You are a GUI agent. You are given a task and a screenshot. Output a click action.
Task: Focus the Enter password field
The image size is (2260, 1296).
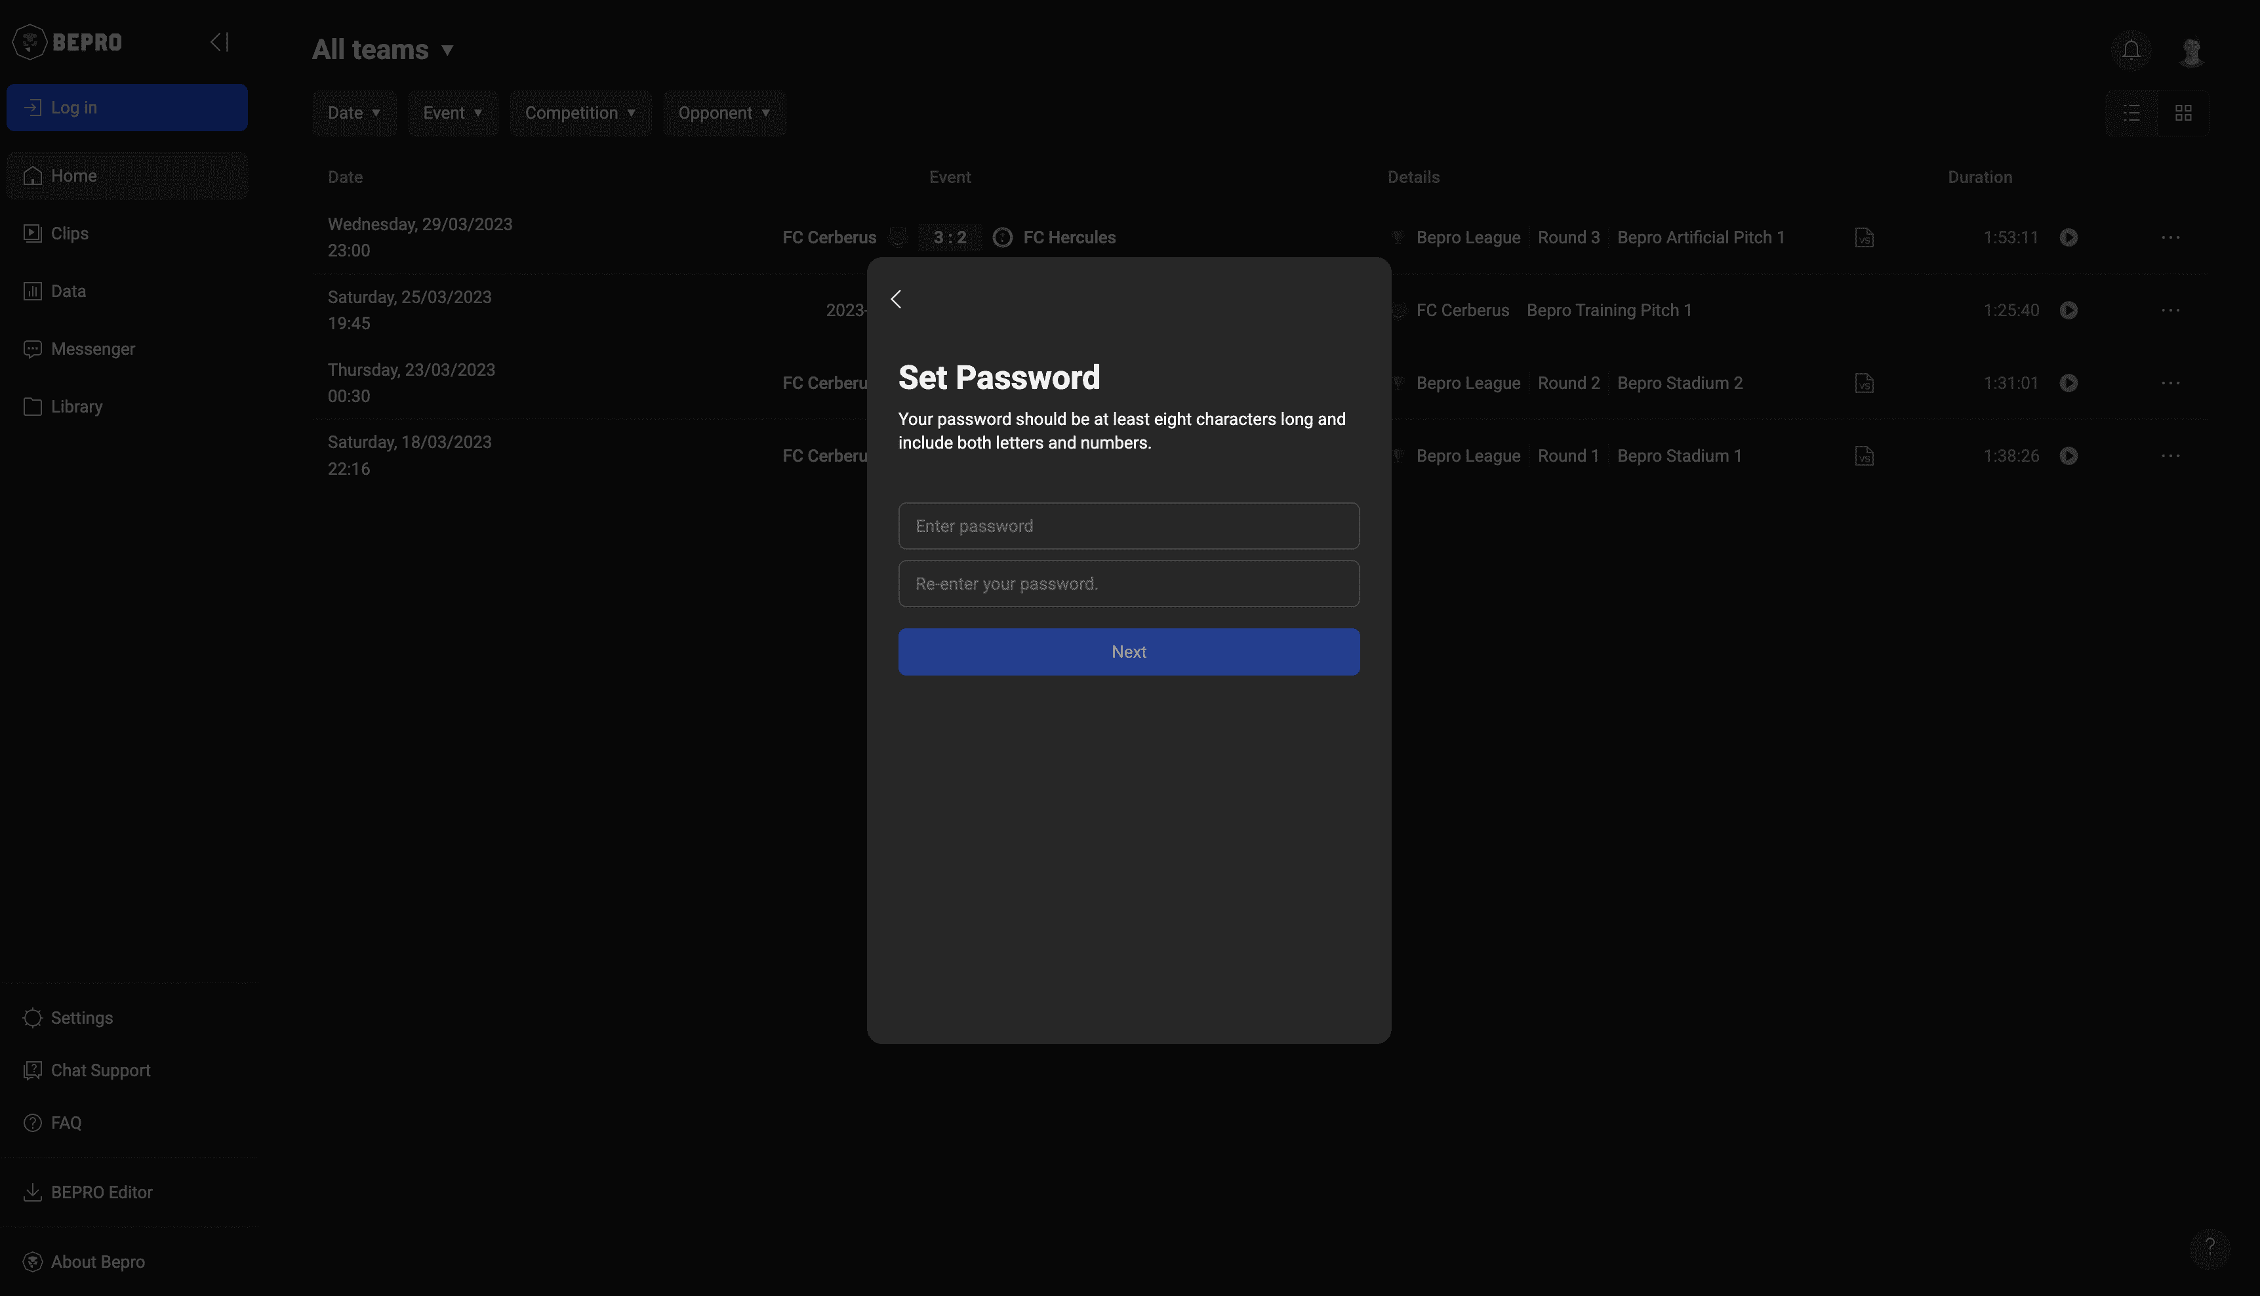coord(1128,526)
